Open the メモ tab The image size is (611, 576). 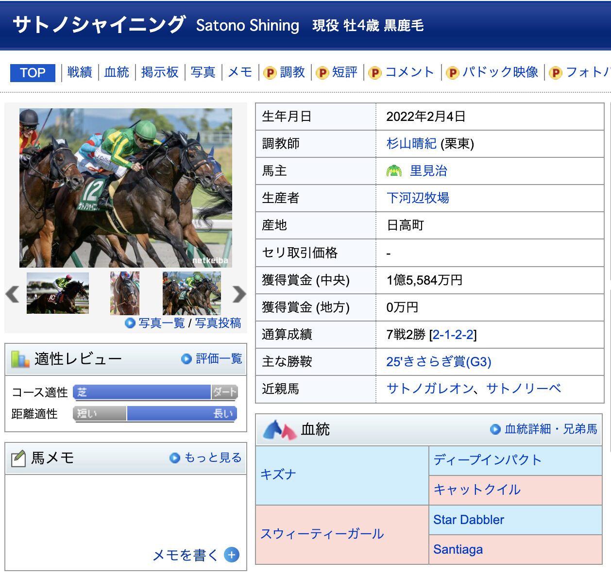pos(240,72)
